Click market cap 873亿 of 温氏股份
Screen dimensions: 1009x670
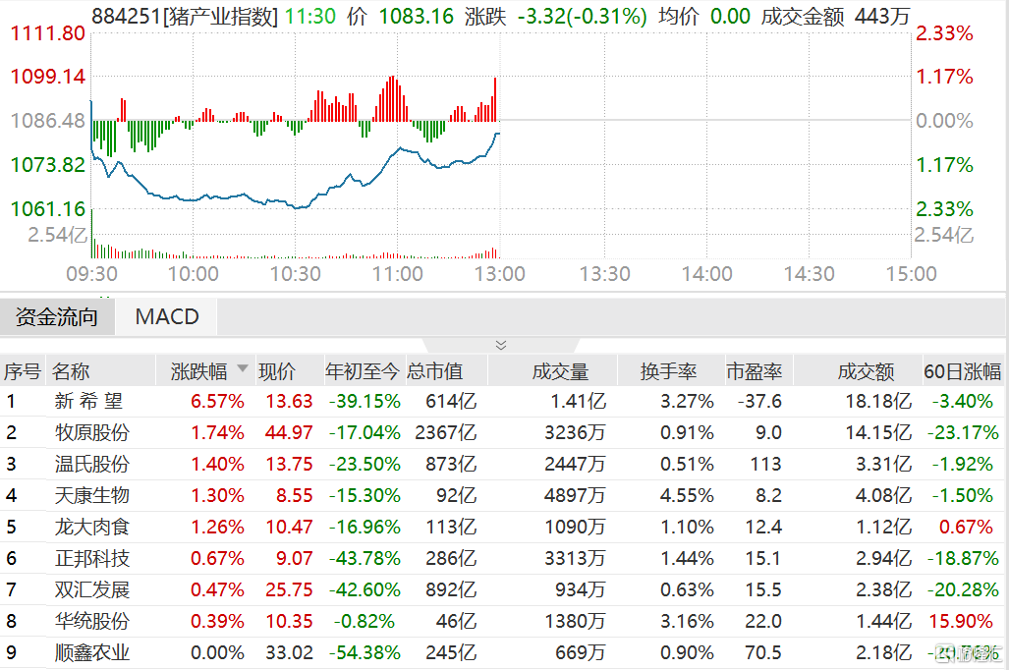[x=450, y=464]
